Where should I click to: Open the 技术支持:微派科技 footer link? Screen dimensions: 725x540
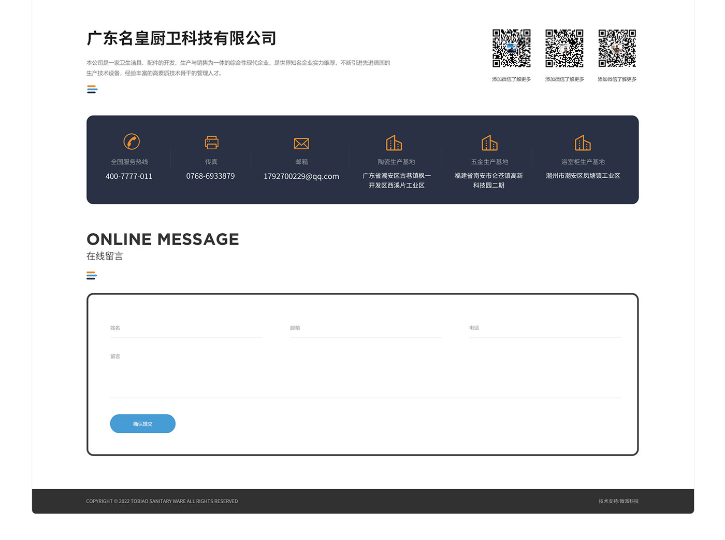pyautogui.click(x=618, y=501)
